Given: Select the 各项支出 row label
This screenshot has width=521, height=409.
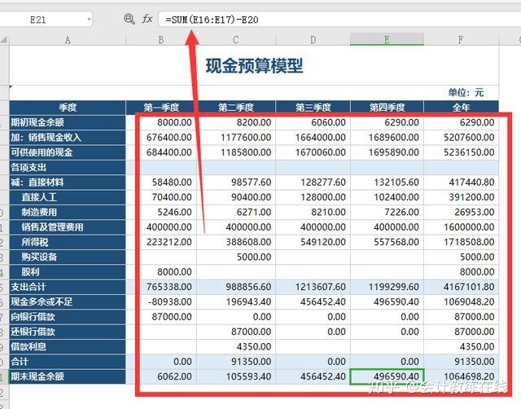Looking at the screenshot, I should pos(68,167).
